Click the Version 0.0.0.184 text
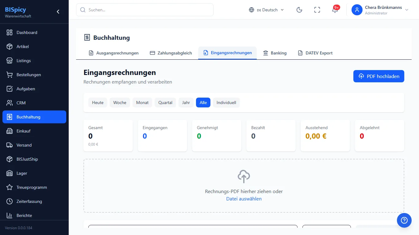This screenshot has height=235, width=419. pos(18,228)
